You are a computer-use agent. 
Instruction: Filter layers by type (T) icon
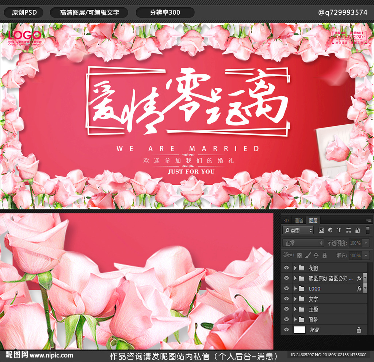pyautogui.click(x=339, y=230)
